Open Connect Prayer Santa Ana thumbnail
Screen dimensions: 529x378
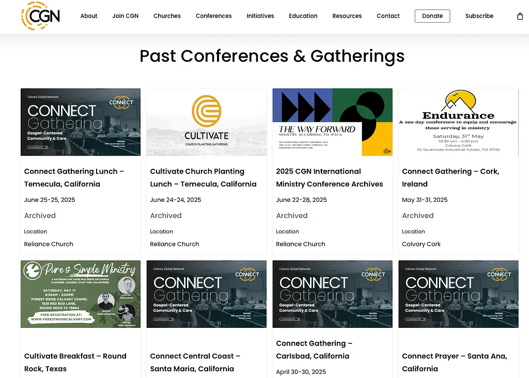459,294
